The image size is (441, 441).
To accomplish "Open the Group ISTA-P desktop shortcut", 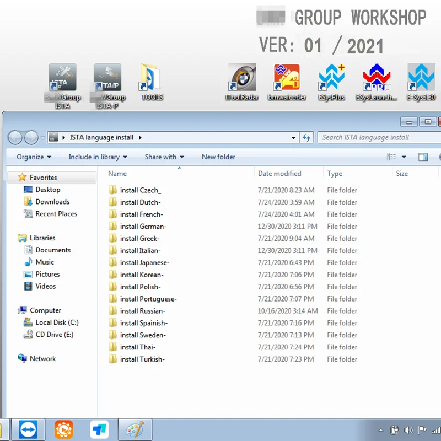I will click(x=107, y=86).
